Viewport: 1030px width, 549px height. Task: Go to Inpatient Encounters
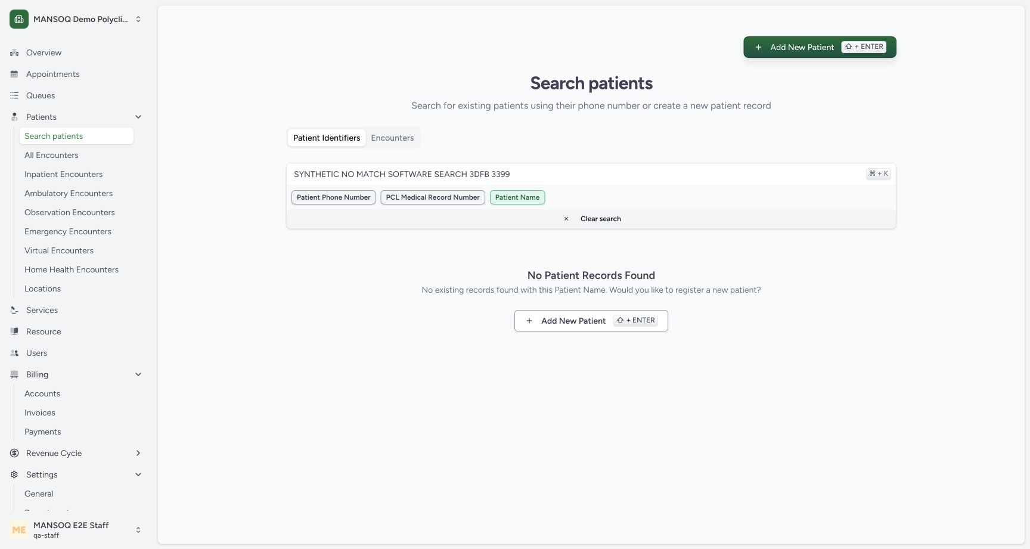(76, 174)
